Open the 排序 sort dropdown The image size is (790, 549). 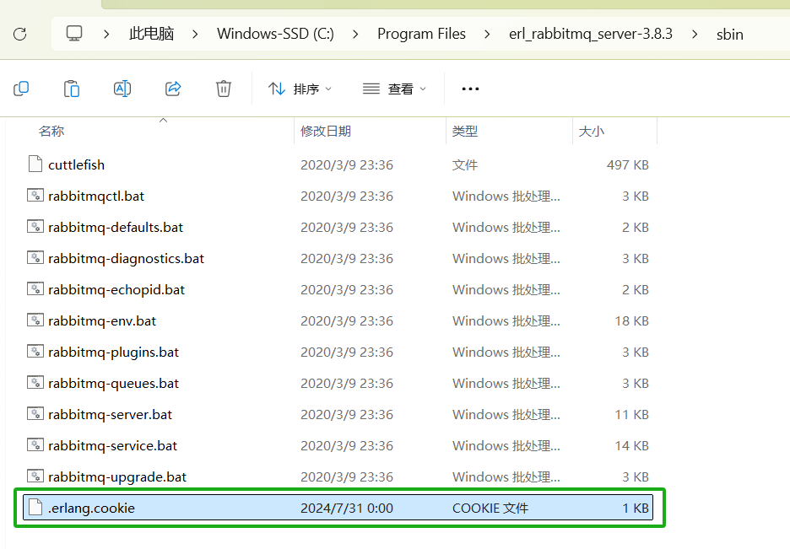coord(300,89)
